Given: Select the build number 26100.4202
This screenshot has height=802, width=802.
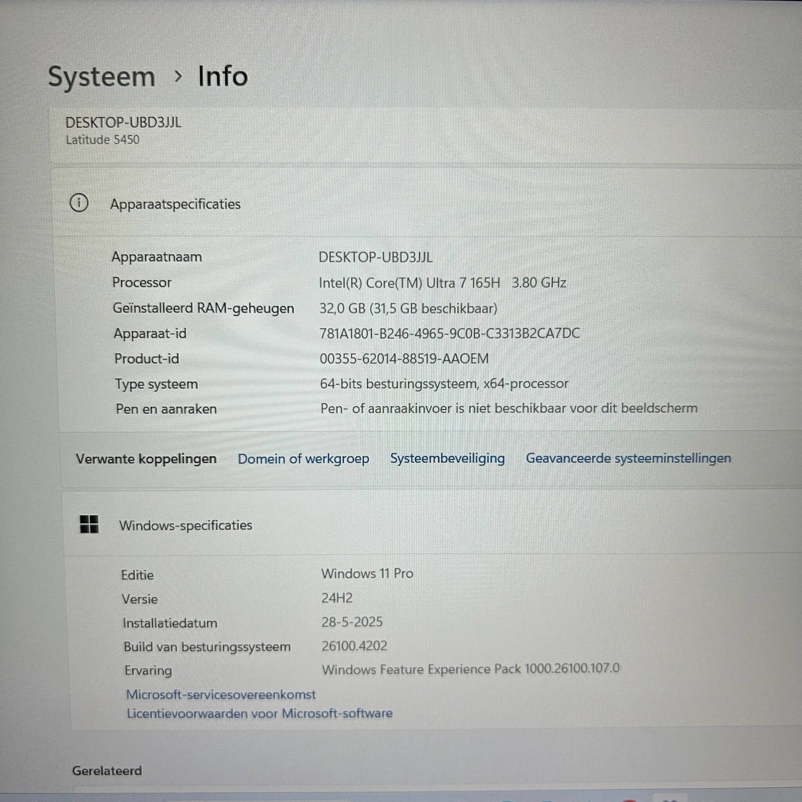Looking at the screenshot, I should point(354,646).
